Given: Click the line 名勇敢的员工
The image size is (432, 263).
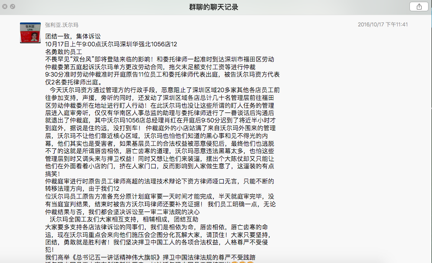Looking at the screenshot, I should point(64,51).
